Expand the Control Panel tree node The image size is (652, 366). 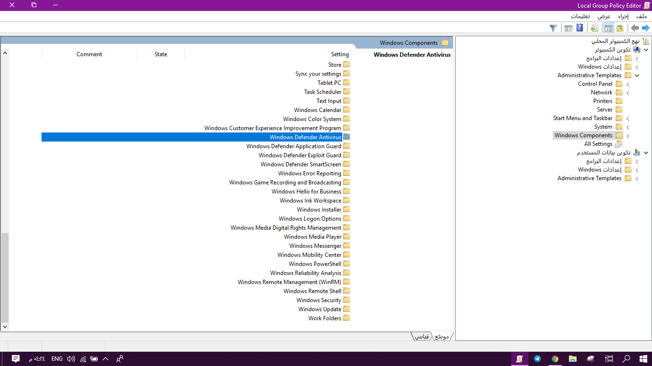coord(628,84)
